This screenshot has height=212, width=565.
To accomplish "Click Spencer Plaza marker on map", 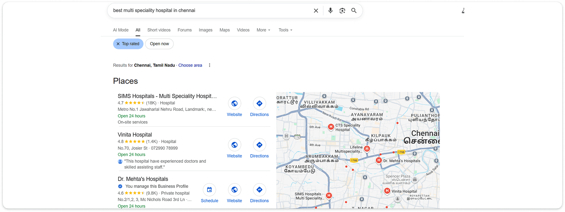I will click(415, 179).
